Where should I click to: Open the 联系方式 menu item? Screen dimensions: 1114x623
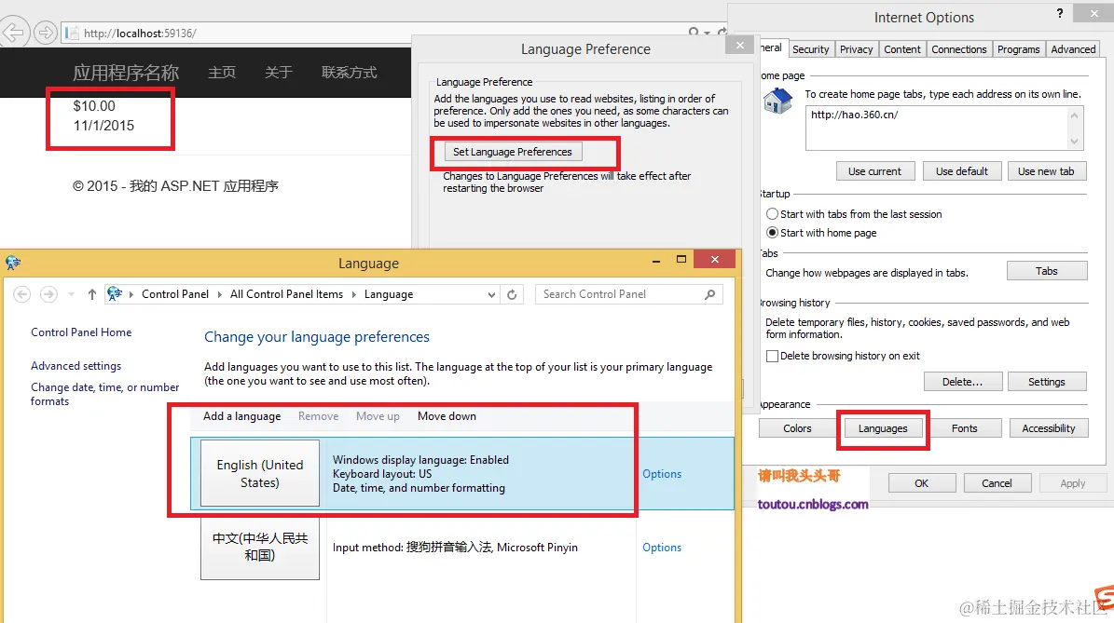pyautogui.click(x=349, y=72)
